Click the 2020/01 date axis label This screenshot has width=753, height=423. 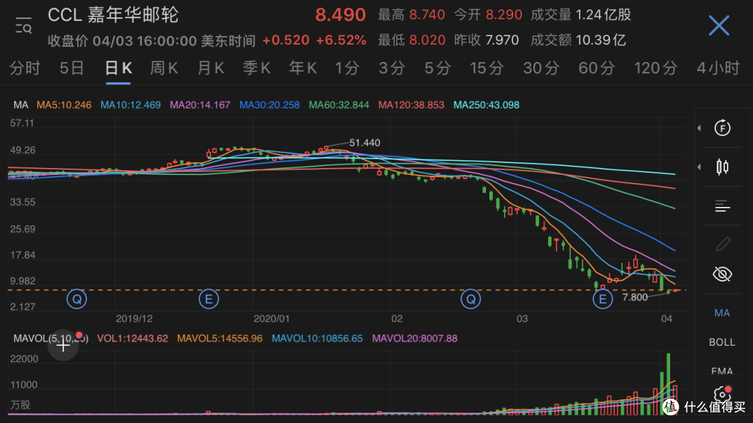pyautogui.click(x=272, y=318)
